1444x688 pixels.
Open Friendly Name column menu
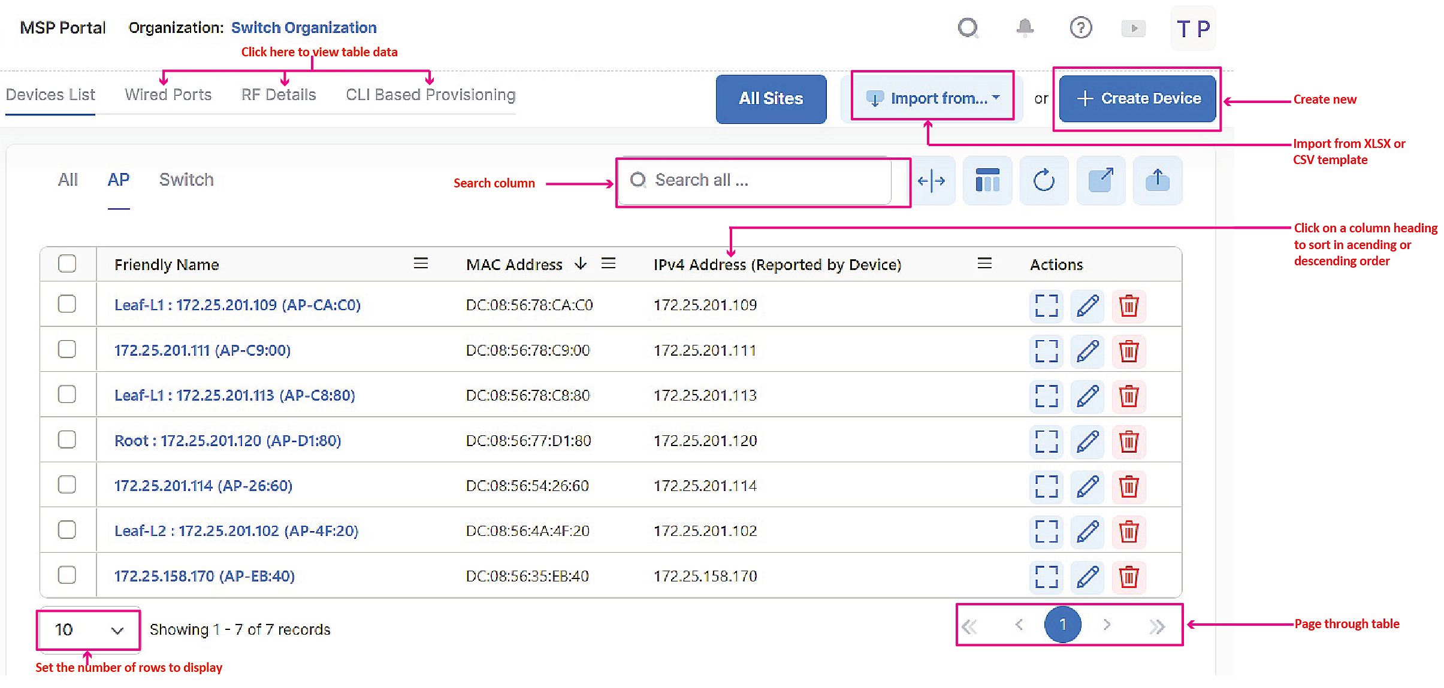[421, 263]
